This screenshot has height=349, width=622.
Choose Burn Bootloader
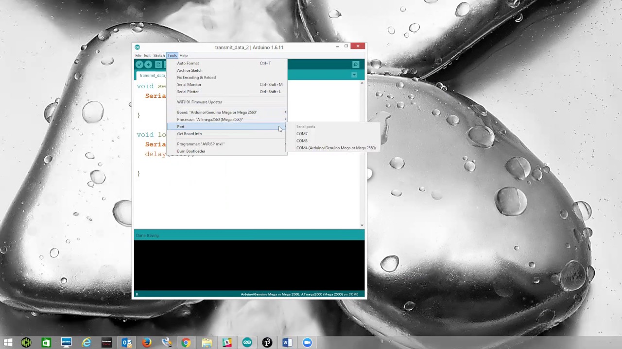coord(227,151)
